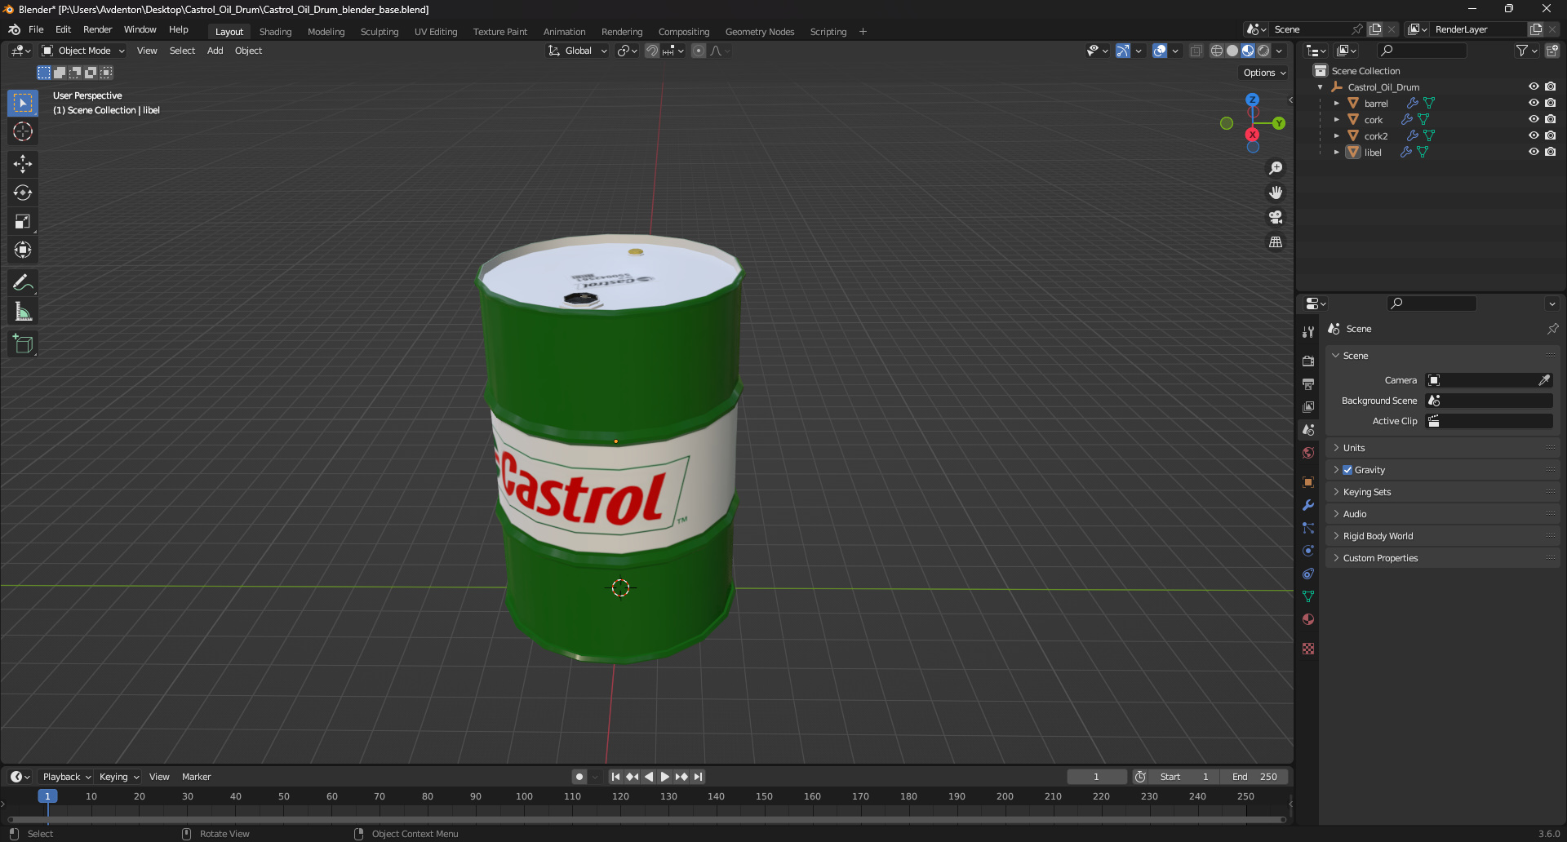The image size is (1567, 842).
Task: Open the viewport Options dropdown
Action: (x=1264, y=73)
